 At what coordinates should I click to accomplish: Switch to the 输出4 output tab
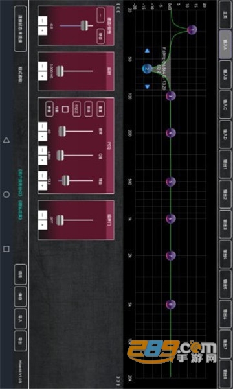225,254
